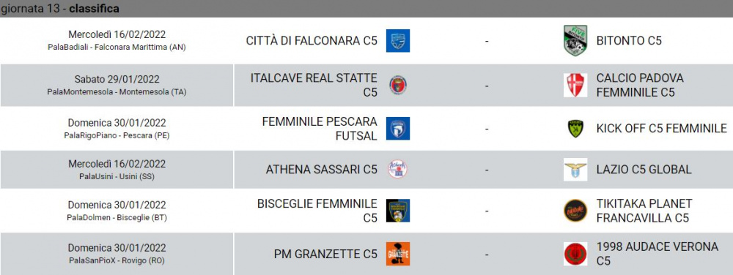This screenshot has width=733, height=275.
Task: Open the BITONTO C5 team name link
Action: (629, 40)
